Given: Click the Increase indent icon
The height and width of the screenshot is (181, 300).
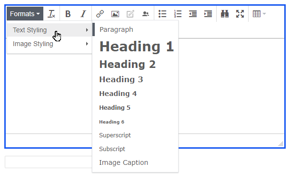Looking at the screenshot, I should 208,14.
